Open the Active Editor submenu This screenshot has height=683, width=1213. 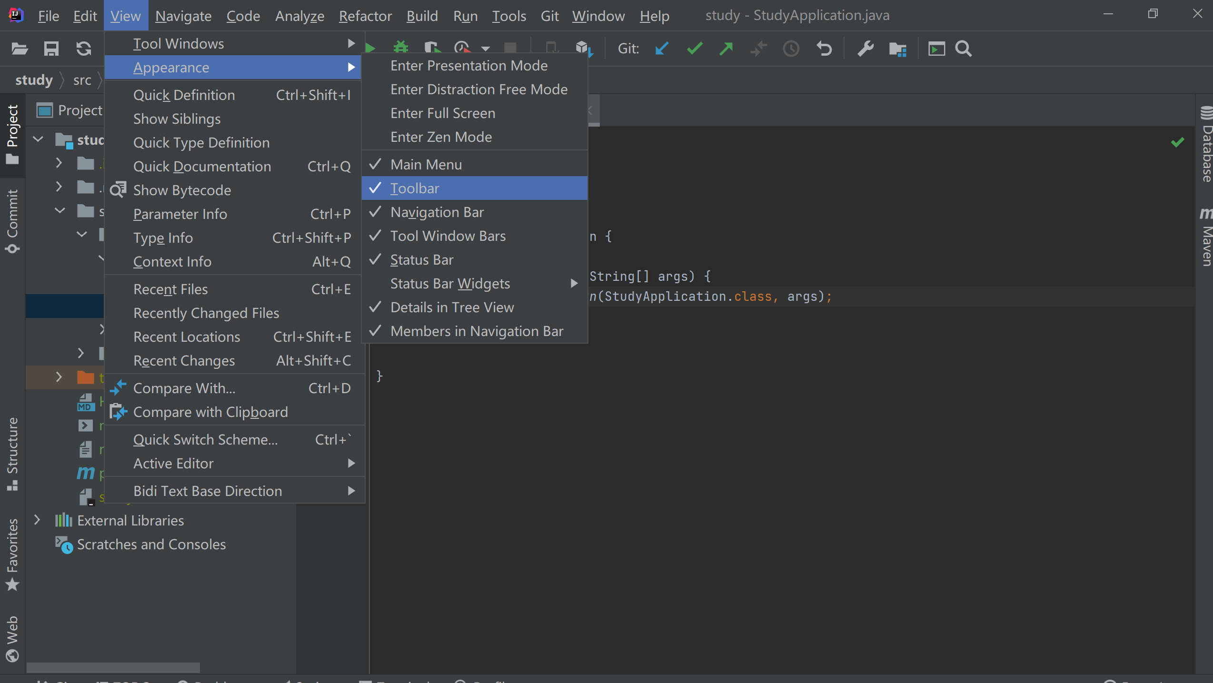coord(173,463)
